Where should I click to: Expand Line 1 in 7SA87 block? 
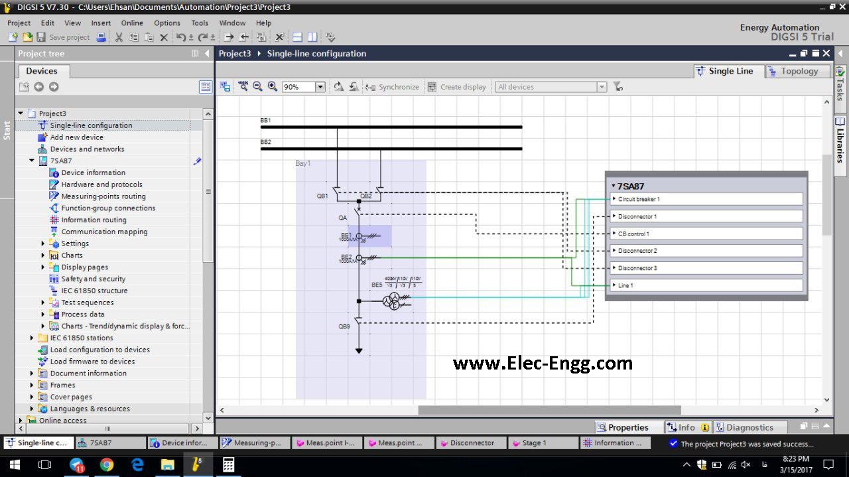point(614,285)
